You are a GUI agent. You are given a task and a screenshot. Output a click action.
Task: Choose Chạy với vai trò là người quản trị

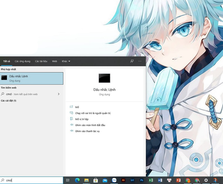(93, 113)
